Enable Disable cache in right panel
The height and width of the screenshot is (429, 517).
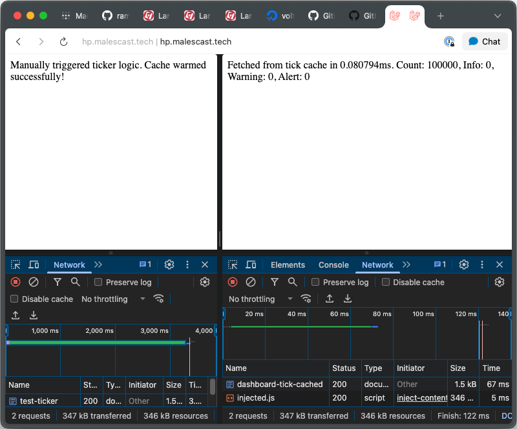point(385,282)
